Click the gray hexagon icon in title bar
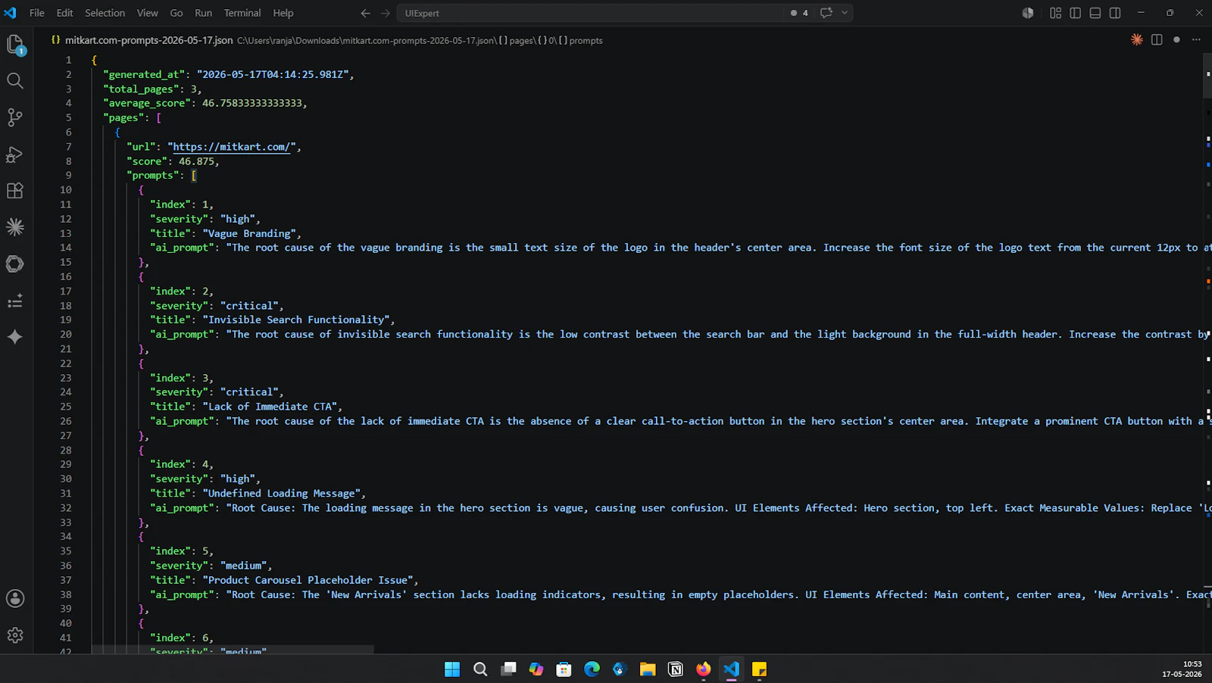Screen dimensions: 1212x683 (x=1028, y=13)
